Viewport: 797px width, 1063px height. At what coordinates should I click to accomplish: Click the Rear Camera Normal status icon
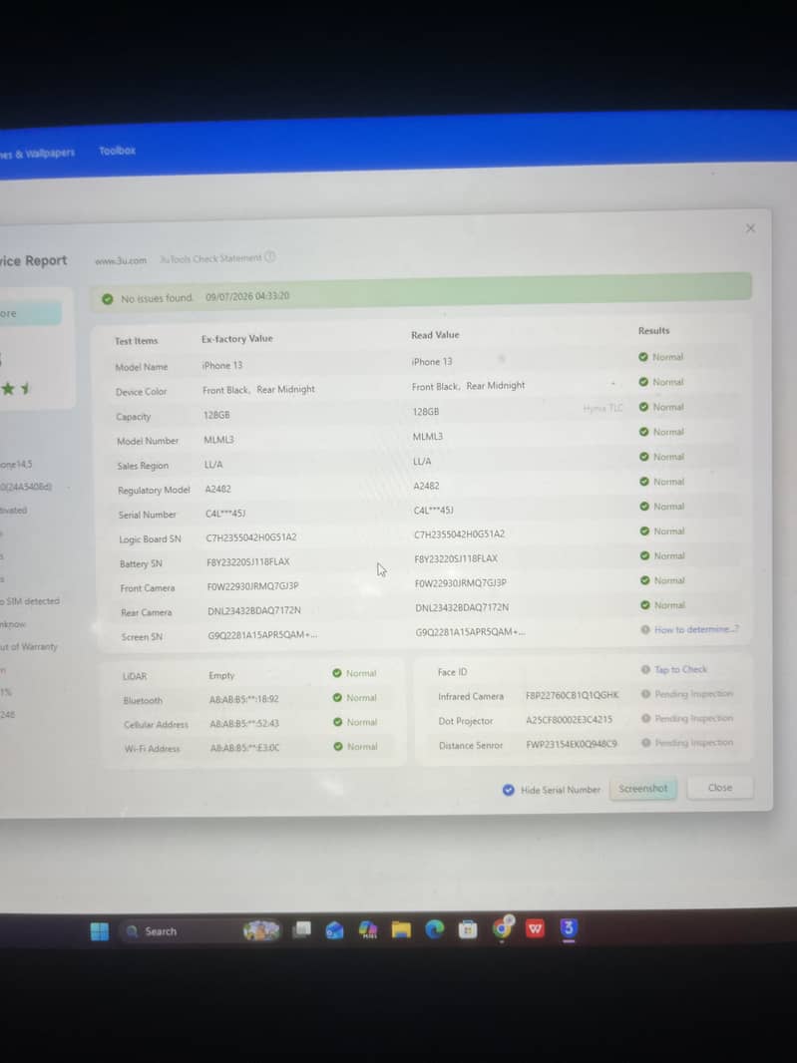644,604
